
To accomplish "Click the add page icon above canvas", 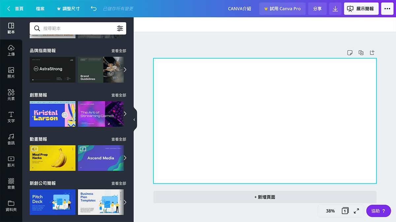I will pyautogui.click(x=372, y=53).
